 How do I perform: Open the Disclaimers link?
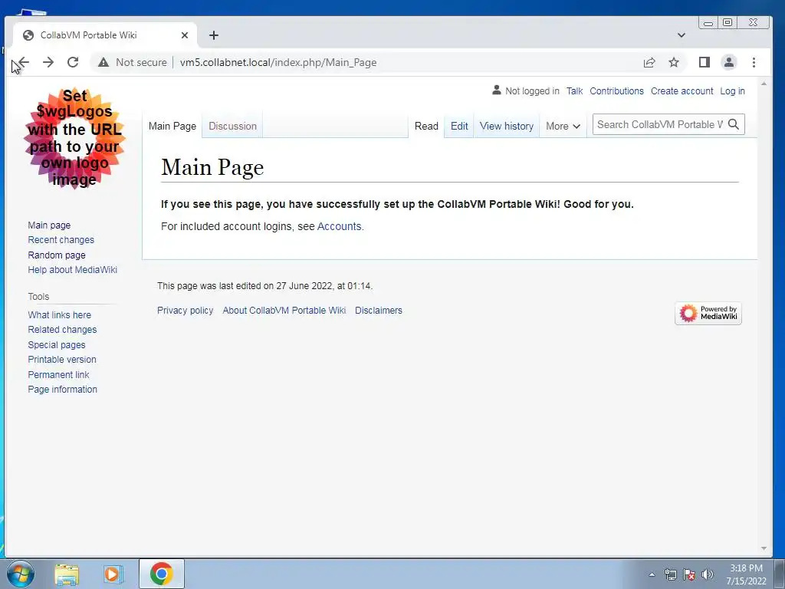(379, 311)
